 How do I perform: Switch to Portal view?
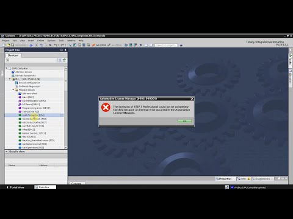pyautogui.click(x=15, y=187)
